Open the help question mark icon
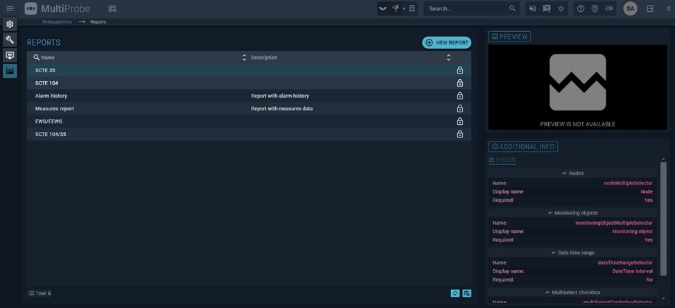This screenshot has height=308, width=675. (x=581, y=8)
